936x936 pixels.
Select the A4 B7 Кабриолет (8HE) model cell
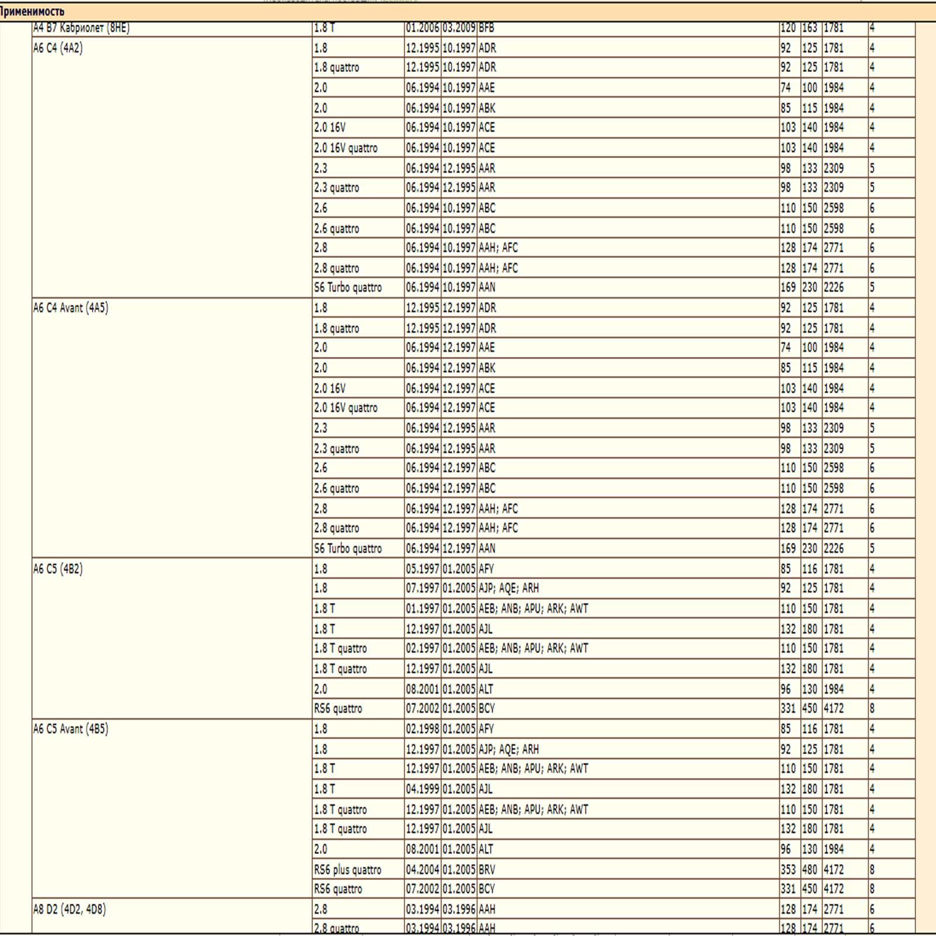tap(81, 28)
